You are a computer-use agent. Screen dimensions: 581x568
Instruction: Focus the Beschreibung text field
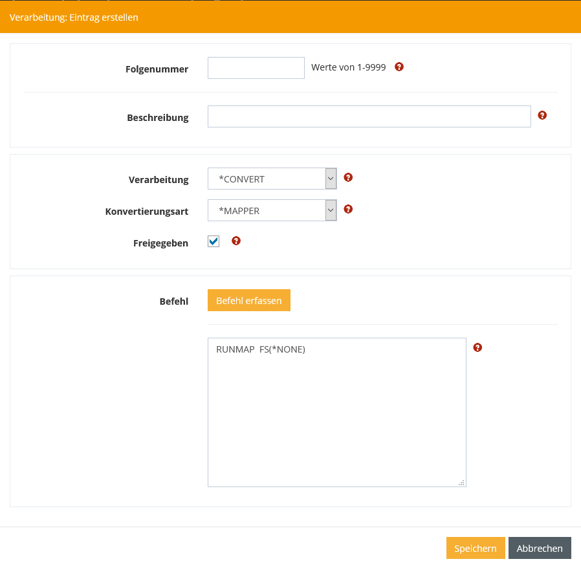click(x=369, y=117)
